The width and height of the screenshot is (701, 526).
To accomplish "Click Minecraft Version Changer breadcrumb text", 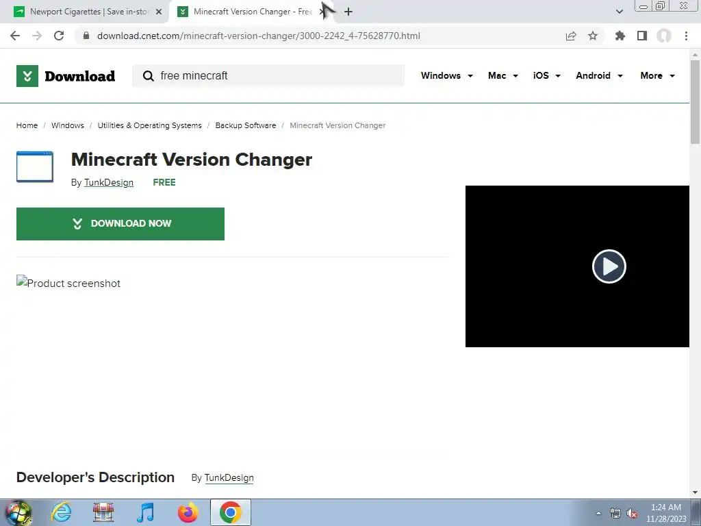I will pyautogui.click(x=337, y=125).
